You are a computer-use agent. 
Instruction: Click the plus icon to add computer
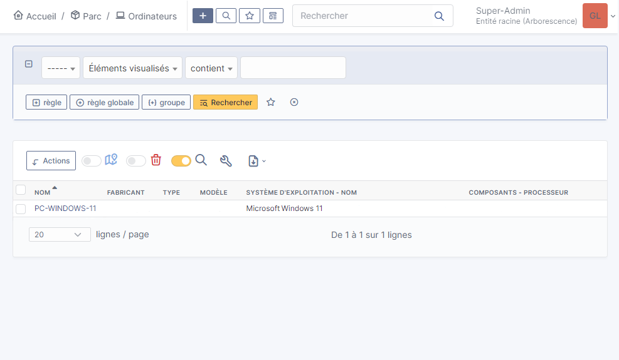click(203, 16)
